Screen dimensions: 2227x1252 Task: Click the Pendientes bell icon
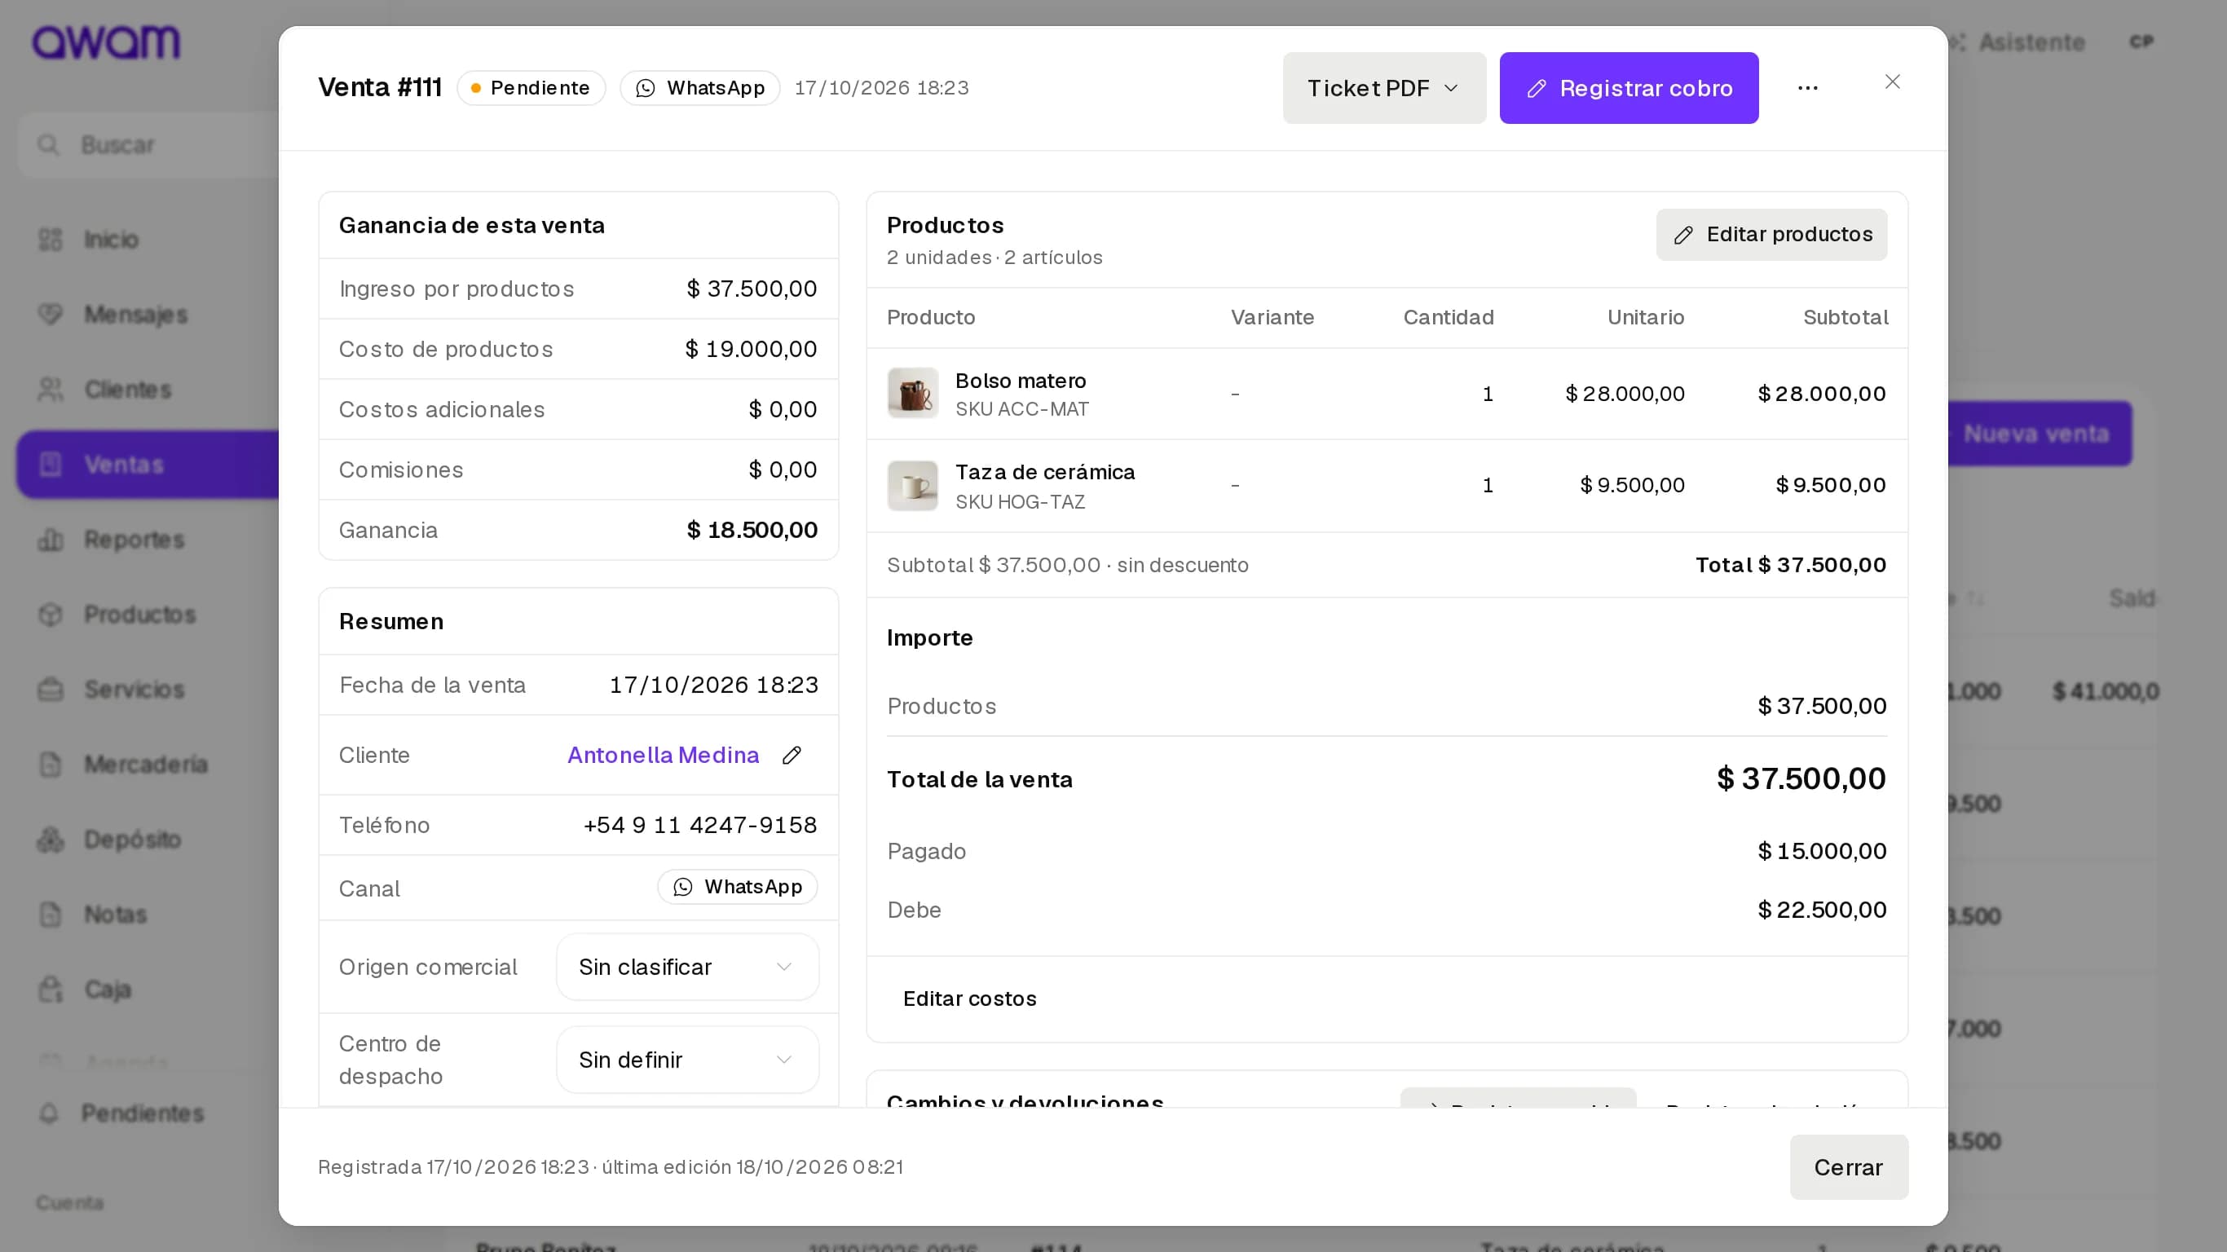pos(49,1113)
